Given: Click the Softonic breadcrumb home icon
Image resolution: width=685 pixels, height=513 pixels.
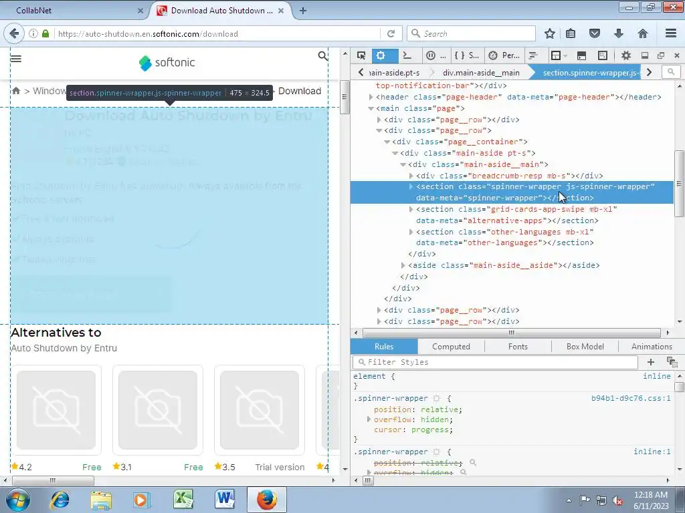Looking at the screenshot, I should [16, 91].
